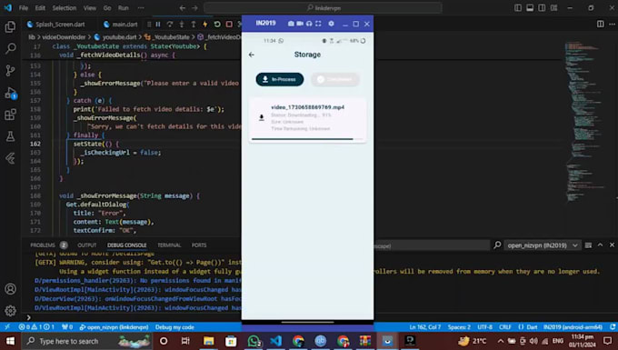This screenshot has width=618, height=350.
Task: Open the Run and Debug view
Action: point(10,93)
